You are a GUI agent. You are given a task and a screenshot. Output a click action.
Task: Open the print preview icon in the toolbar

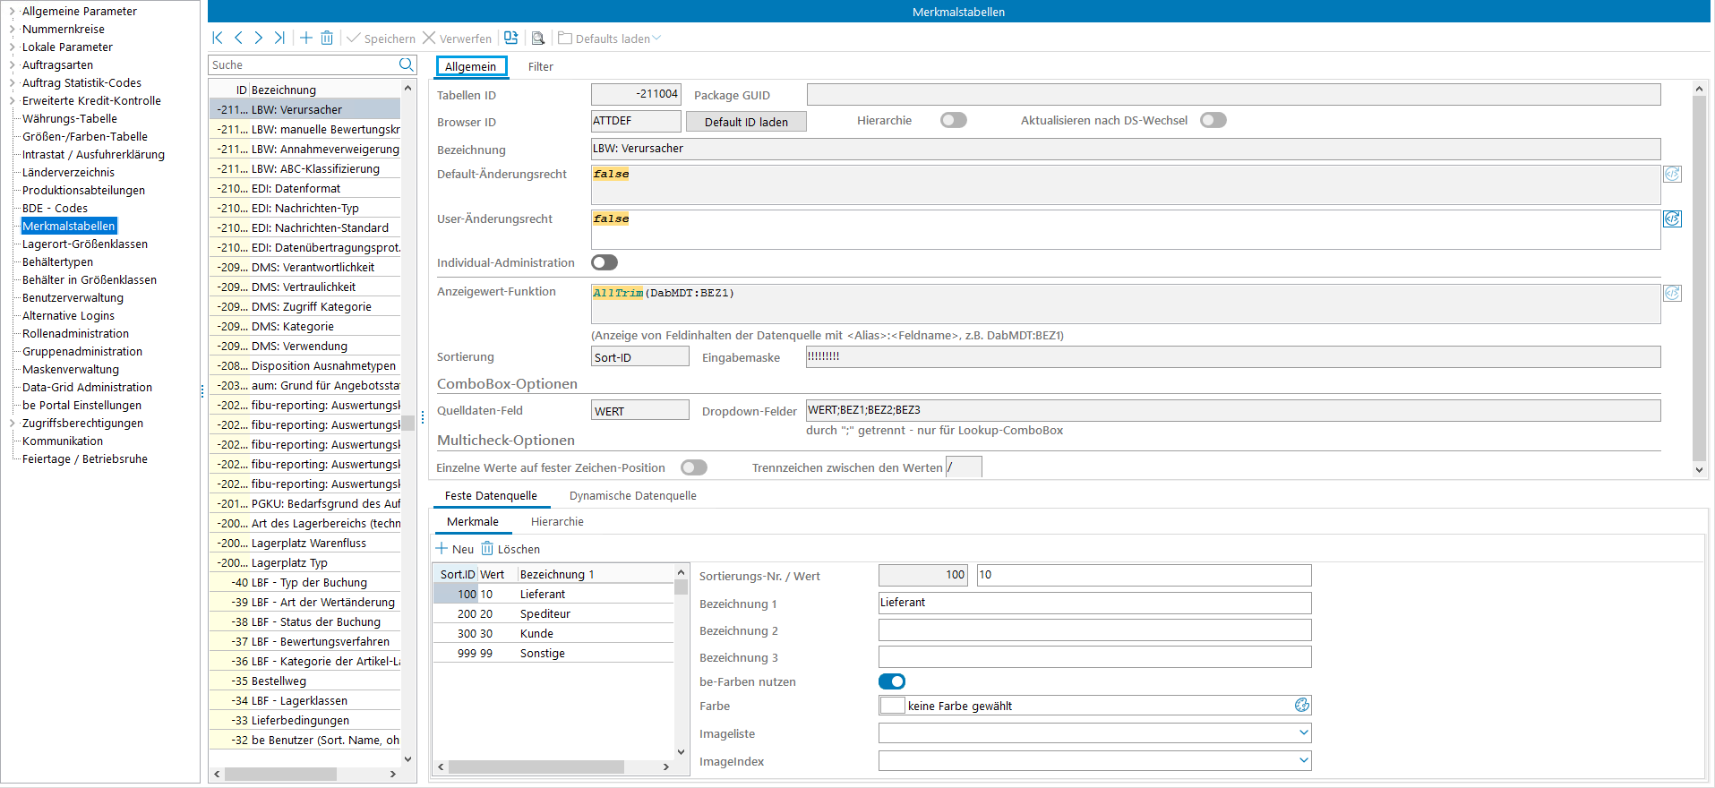click(537, 39)
